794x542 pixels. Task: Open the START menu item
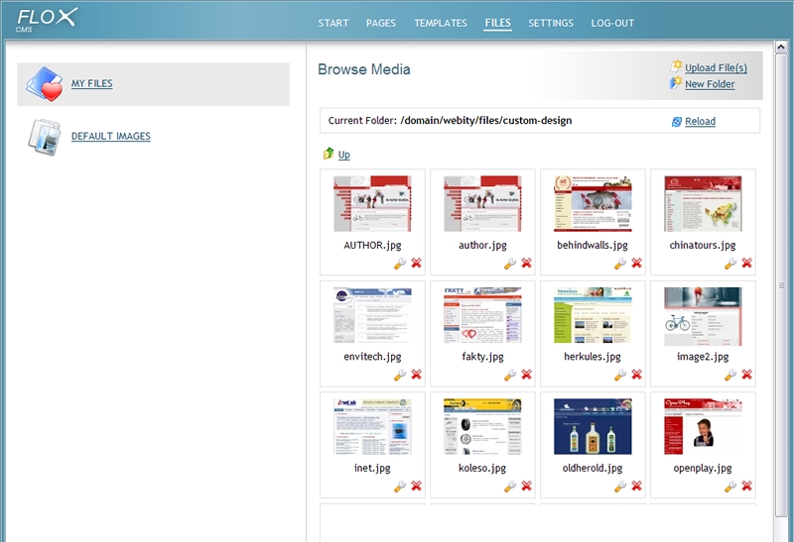pos(333,23)
